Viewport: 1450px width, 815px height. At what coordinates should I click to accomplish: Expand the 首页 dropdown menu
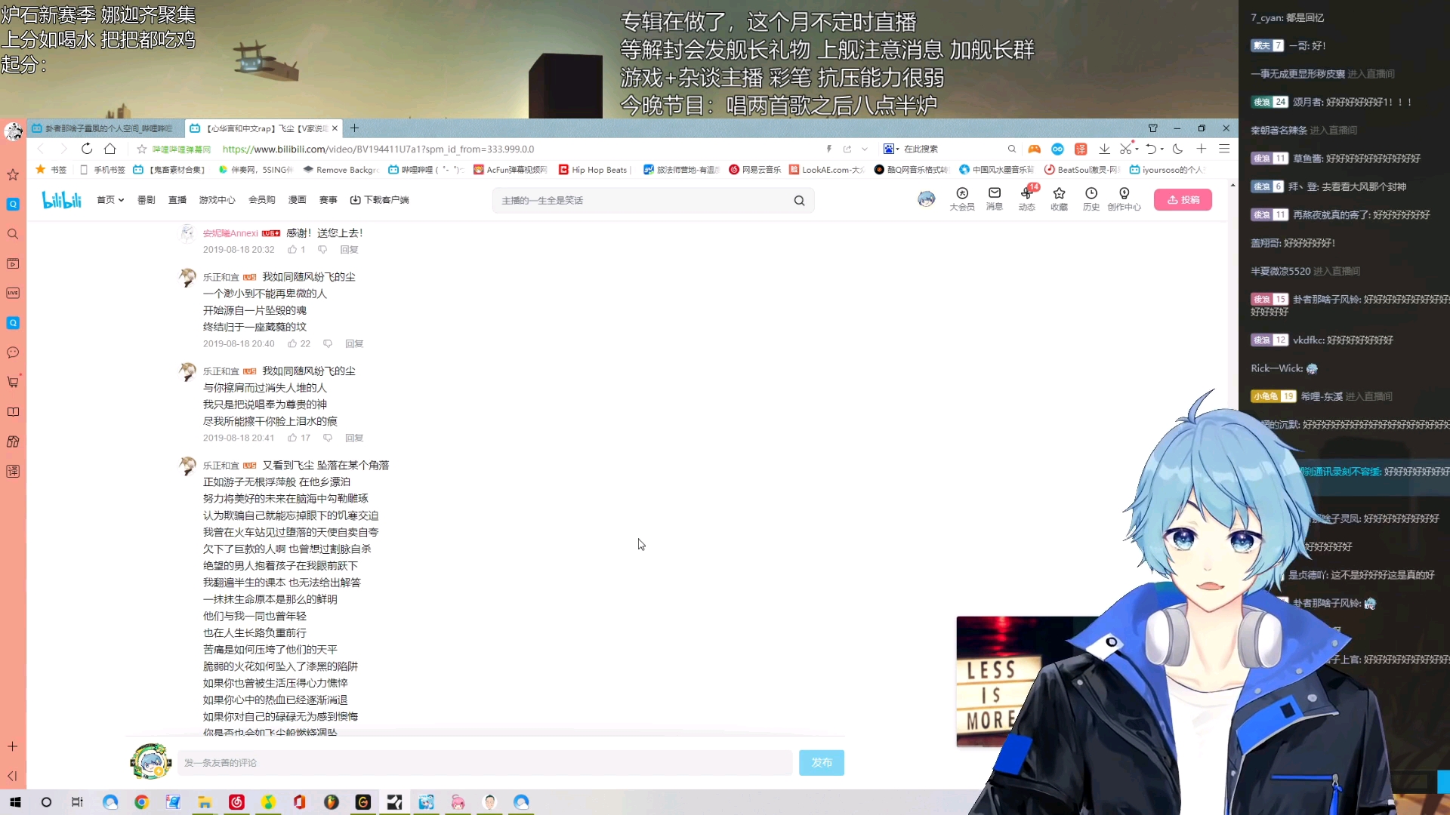[110, 200]
